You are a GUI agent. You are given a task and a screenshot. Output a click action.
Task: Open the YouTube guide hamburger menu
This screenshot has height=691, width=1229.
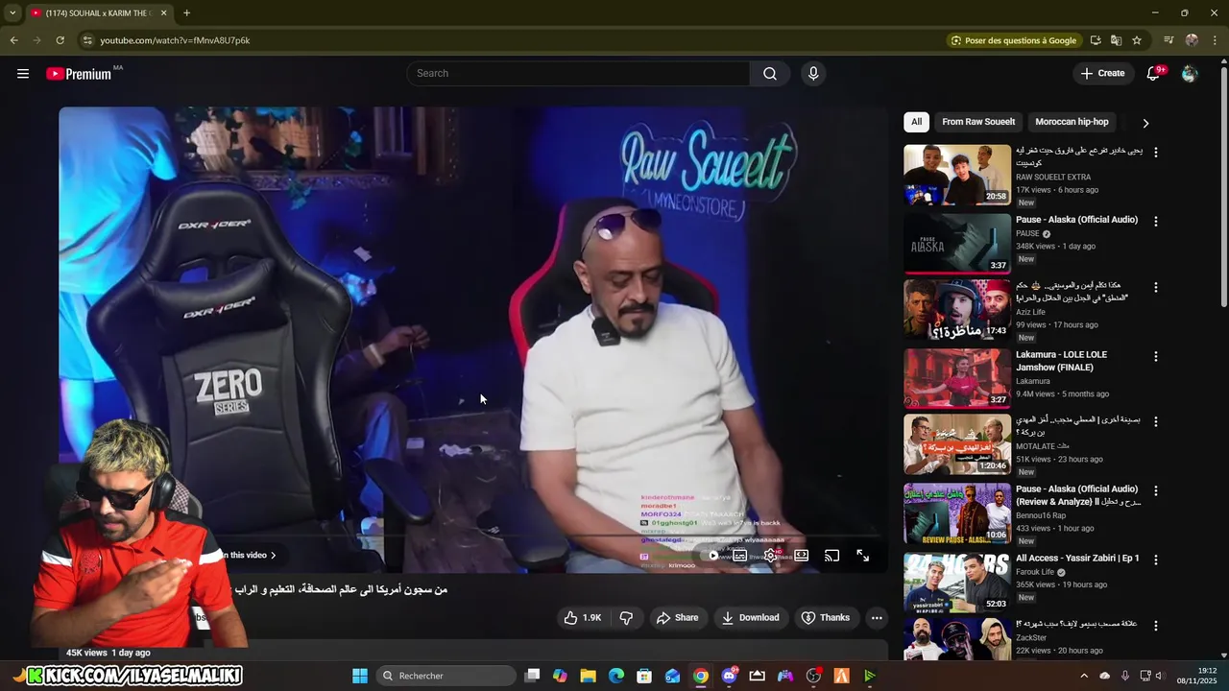coord(23,74)
